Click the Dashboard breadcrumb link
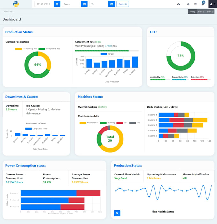Image resolution: width=217 pixels, height=224 pixels. point(8,11)
